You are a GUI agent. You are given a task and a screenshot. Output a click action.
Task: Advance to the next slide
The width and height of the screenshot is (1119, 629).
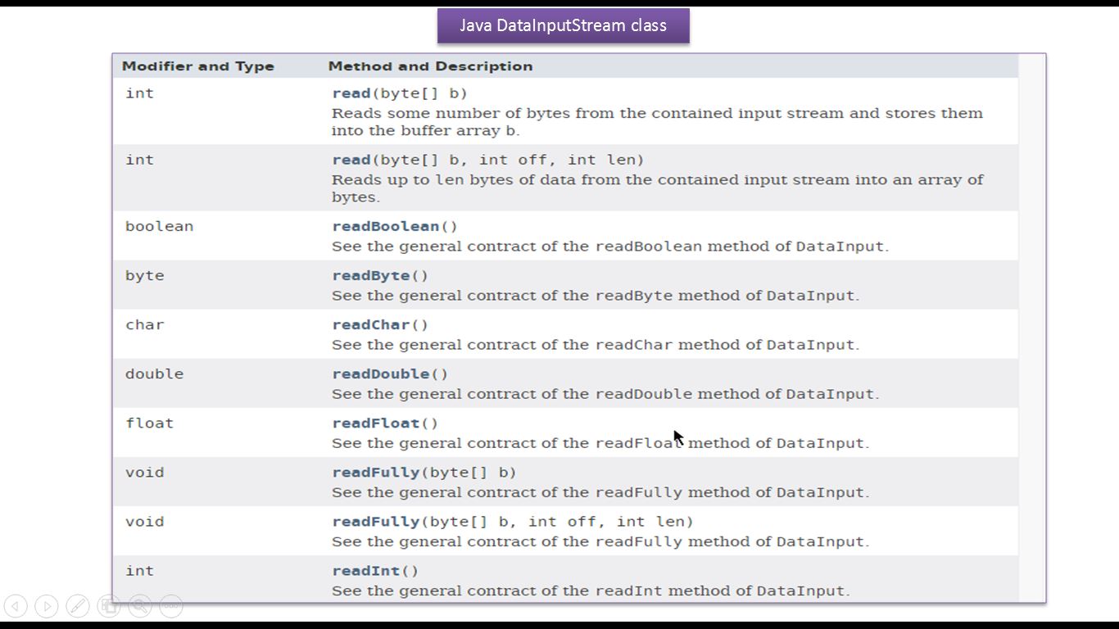point(47,606)
